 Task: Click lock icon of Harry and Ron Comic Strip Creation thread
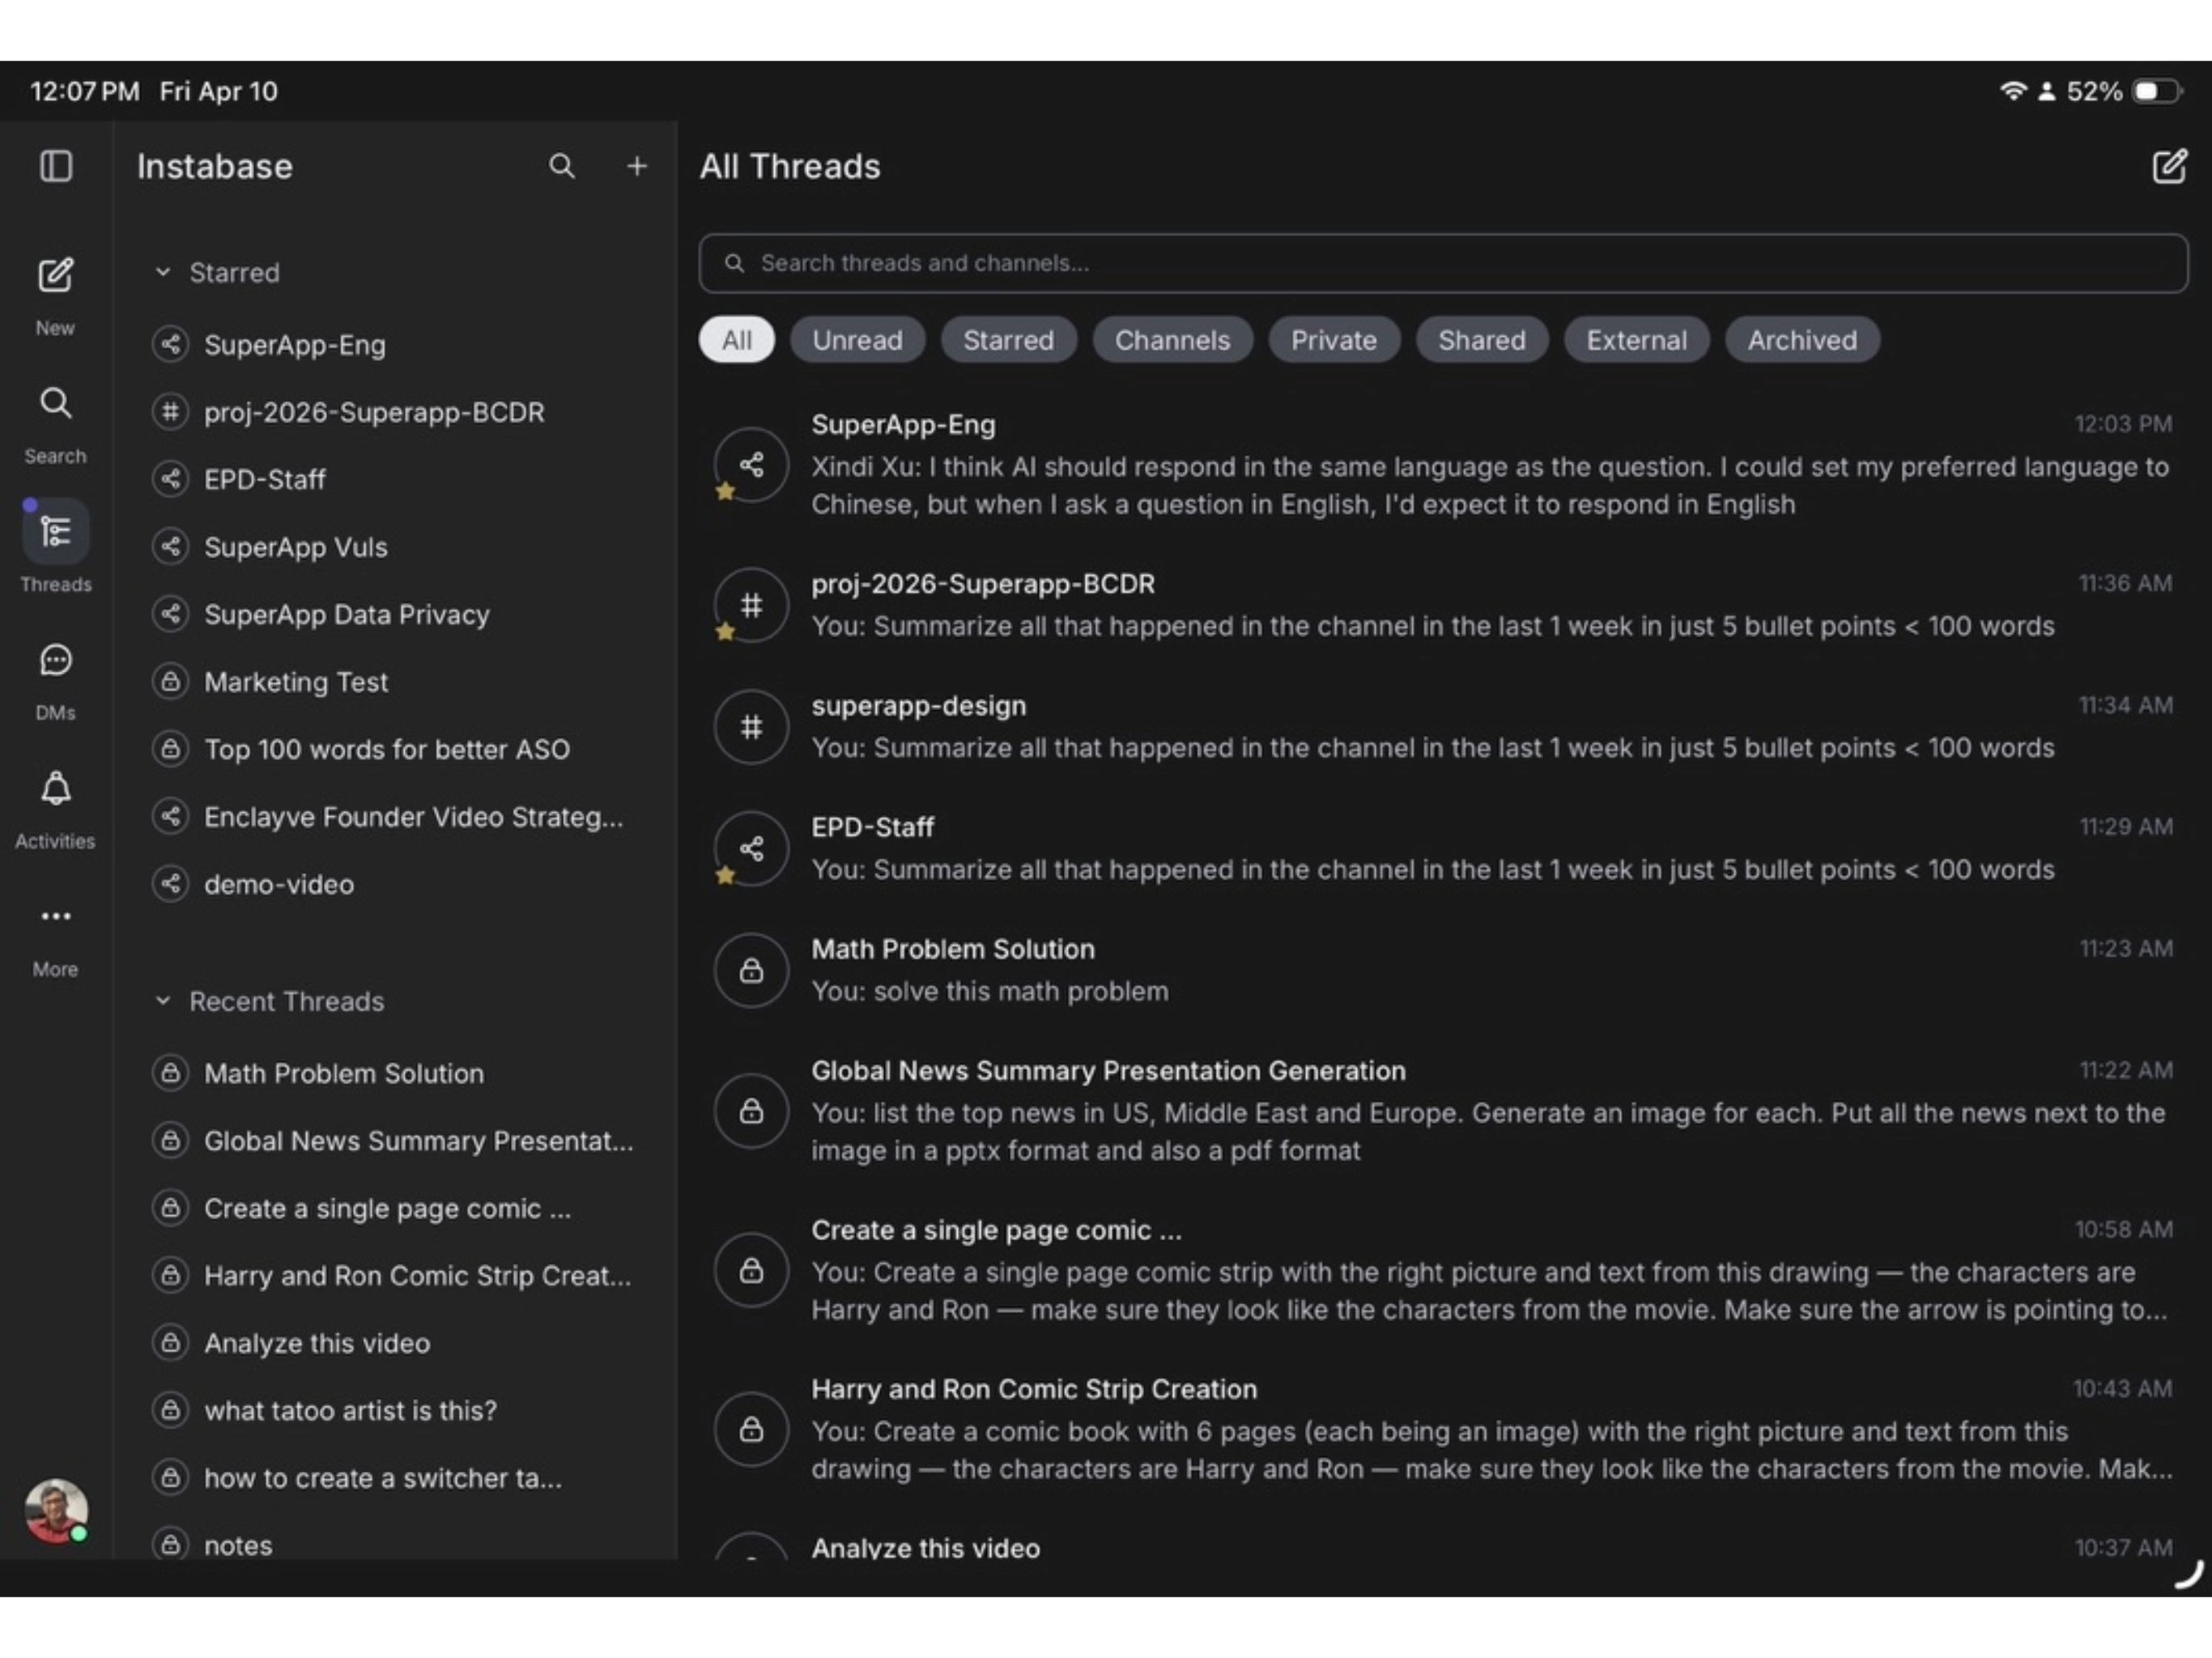tap(751, 1430)
